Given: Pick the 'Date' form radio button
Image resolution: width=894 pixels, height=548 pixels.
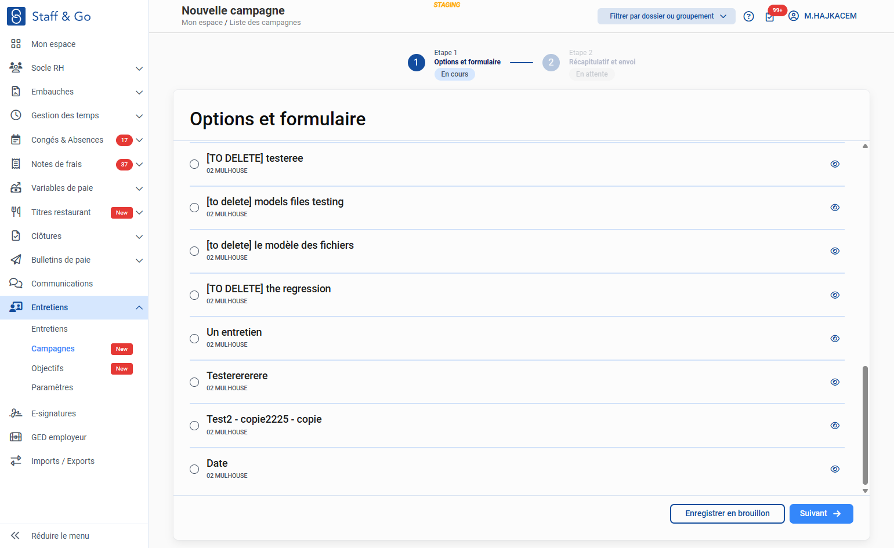Looking at the screenshot, I should pos(194,469).
